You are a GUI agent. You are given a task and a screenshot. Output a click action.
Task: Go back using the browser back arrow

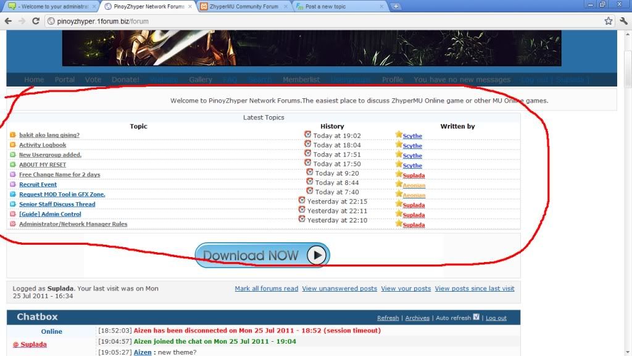coord(8,21)
